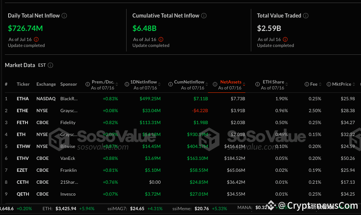Click info icon before ETH Share header

258,84
